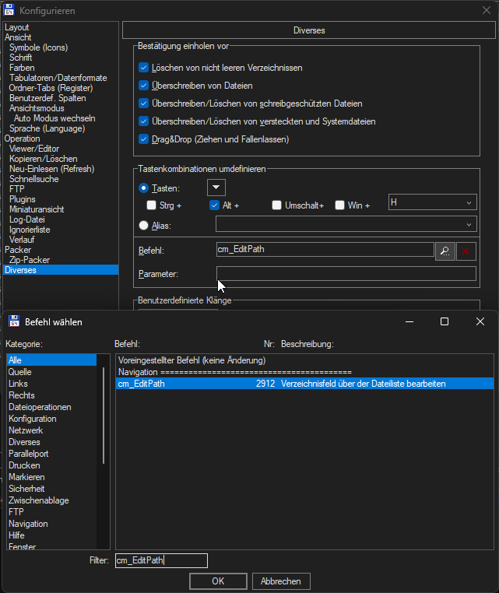499x593 pixels.
Task: Open the arrow dropdown next to Tasten
Action: click(216, 188)
